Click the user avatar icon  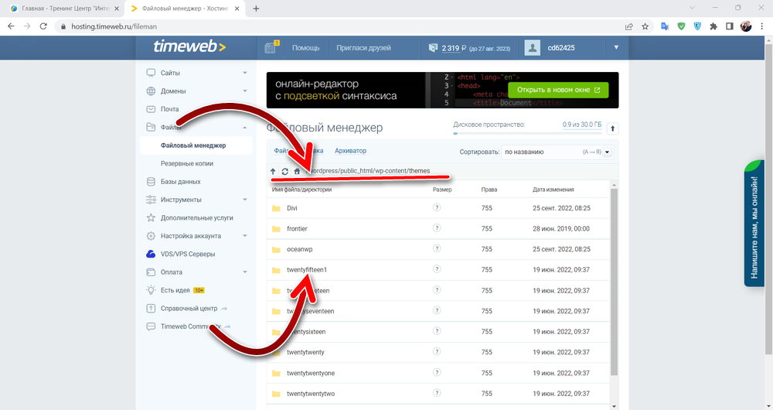532,48
